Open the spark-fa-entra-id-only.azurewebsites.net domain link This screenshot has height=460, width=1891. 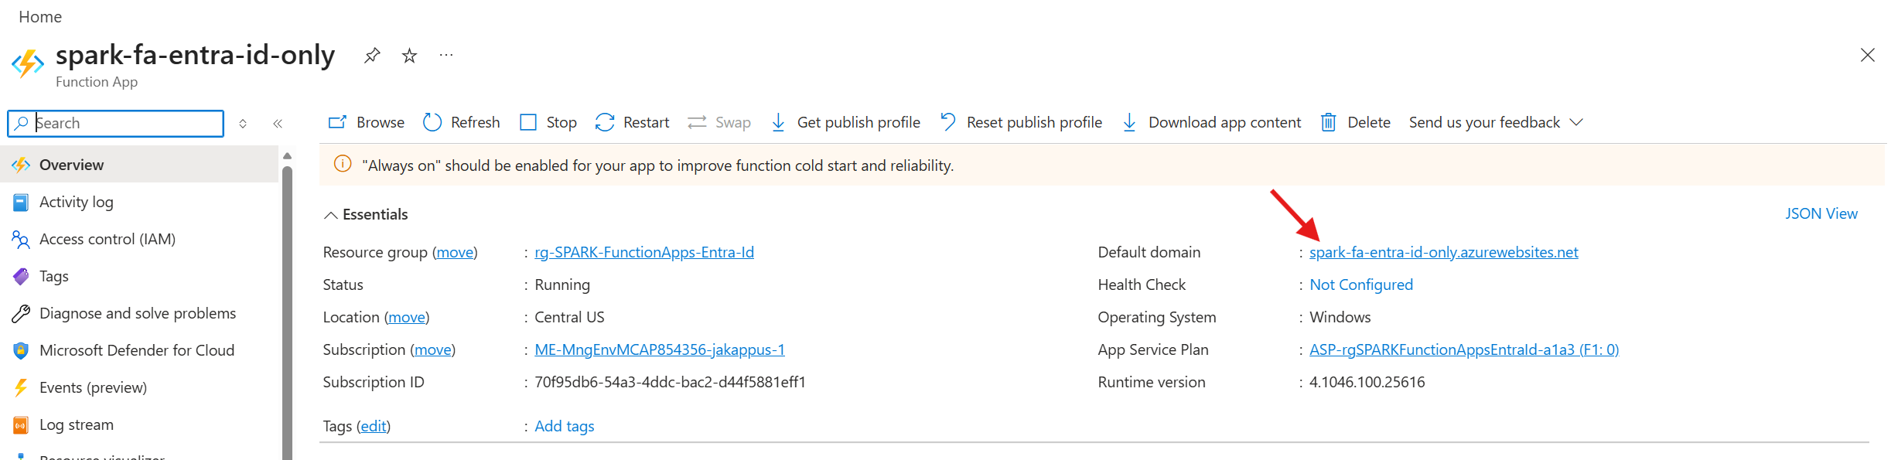1443,252
